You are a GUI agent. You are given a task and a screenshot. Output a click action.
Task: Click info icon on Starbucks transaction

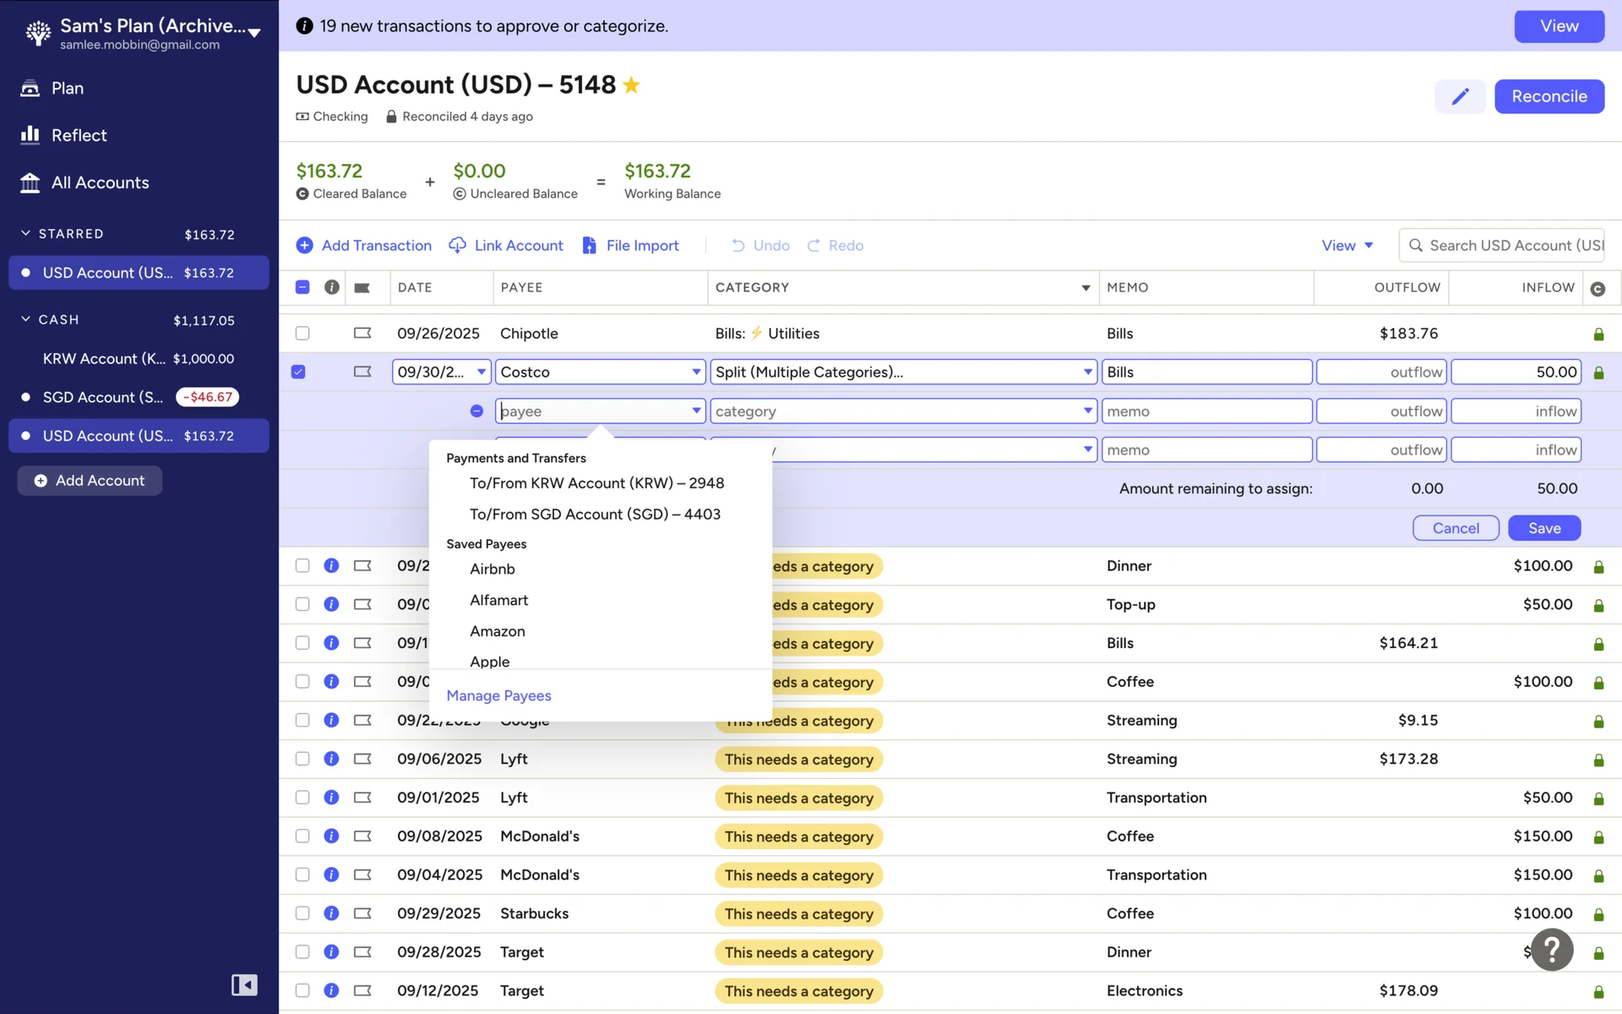pyautogui.click(x=331, y=913)
